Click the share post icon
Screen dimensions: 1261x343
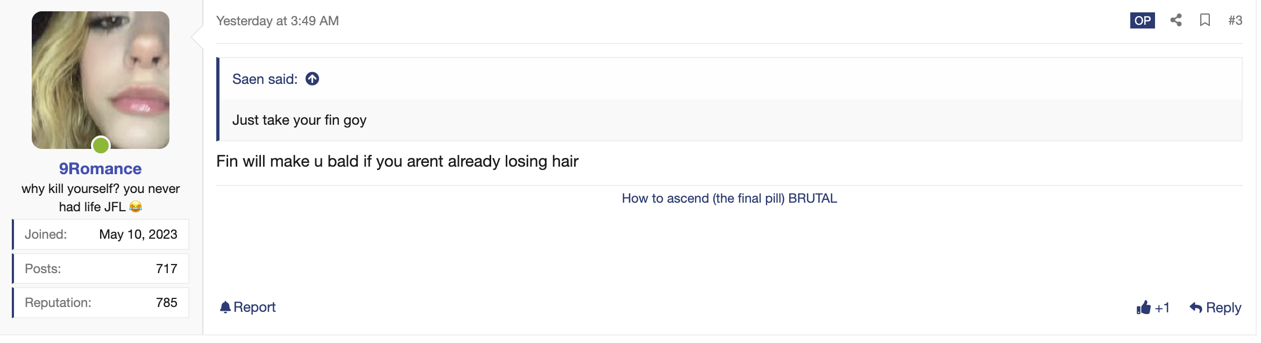(1176, 20)
